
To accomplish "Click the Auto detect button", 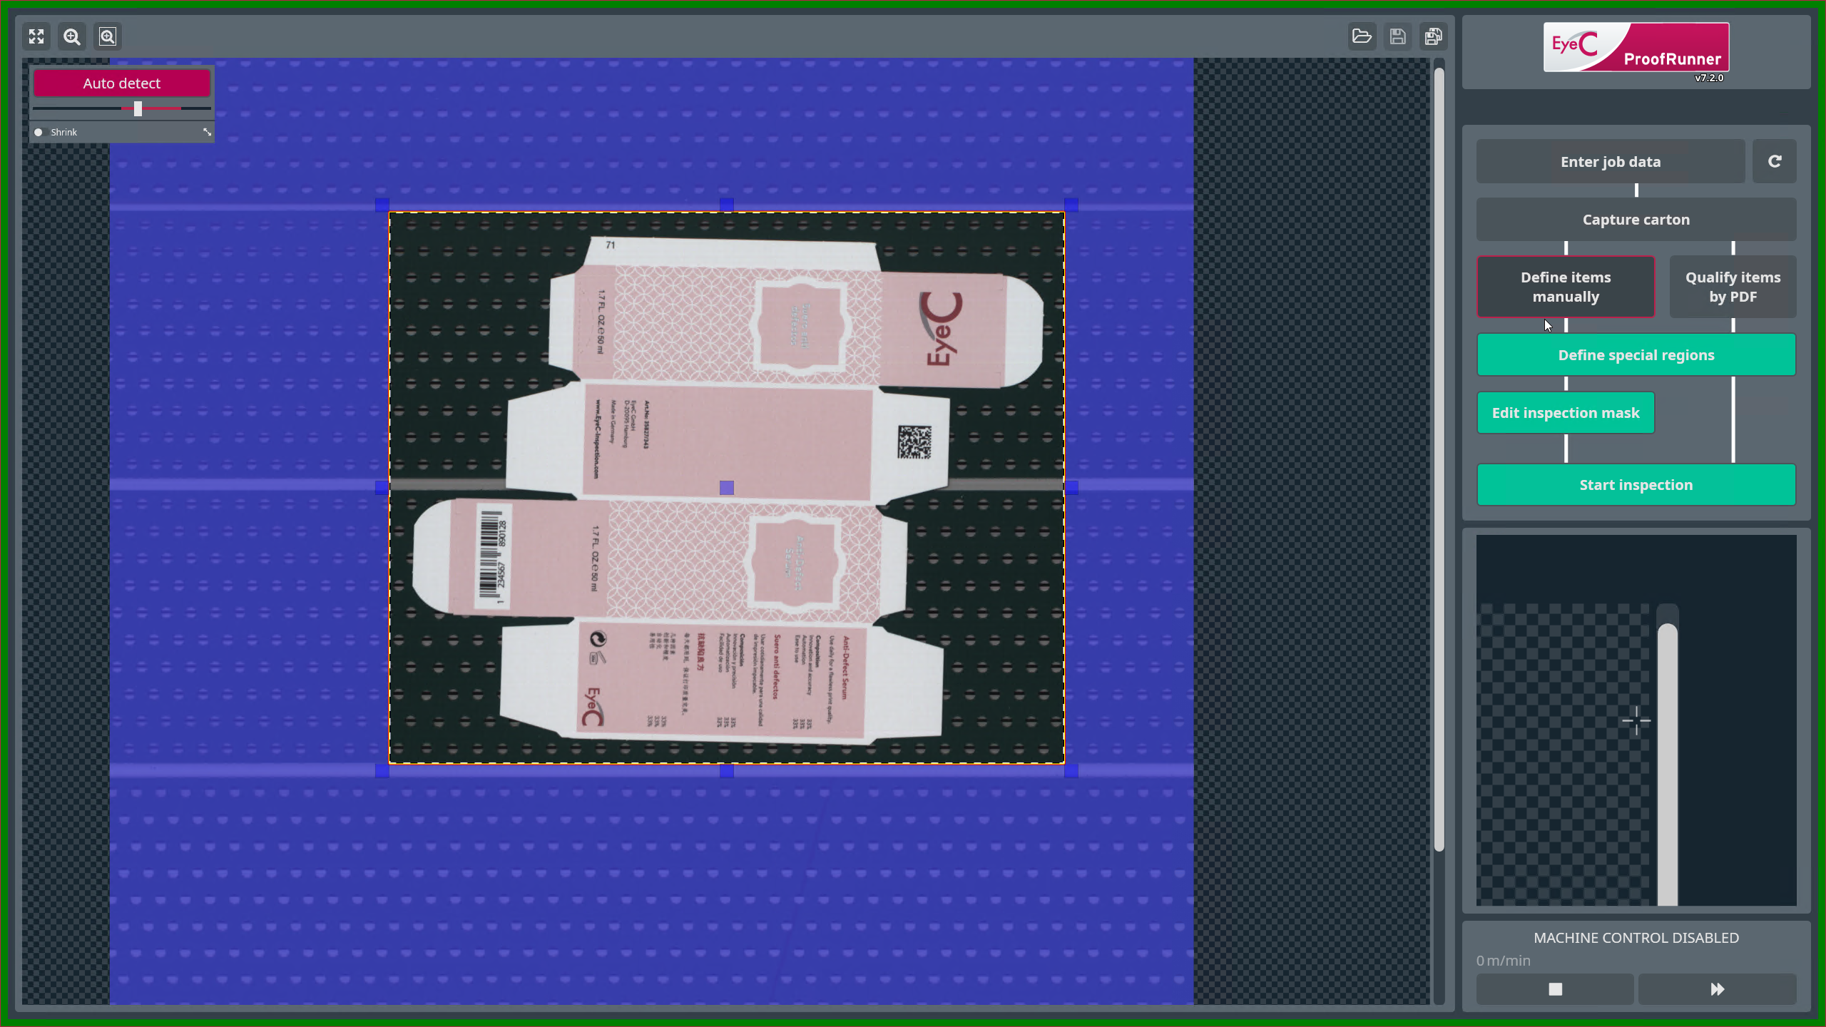I will click(x=122, y=83).
